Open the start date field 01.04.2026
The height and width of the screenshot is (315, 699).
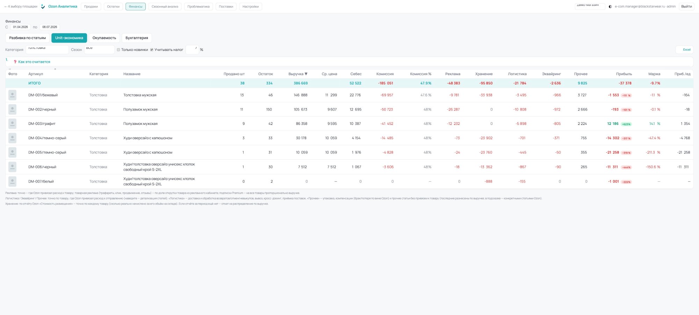click(20, 27)
